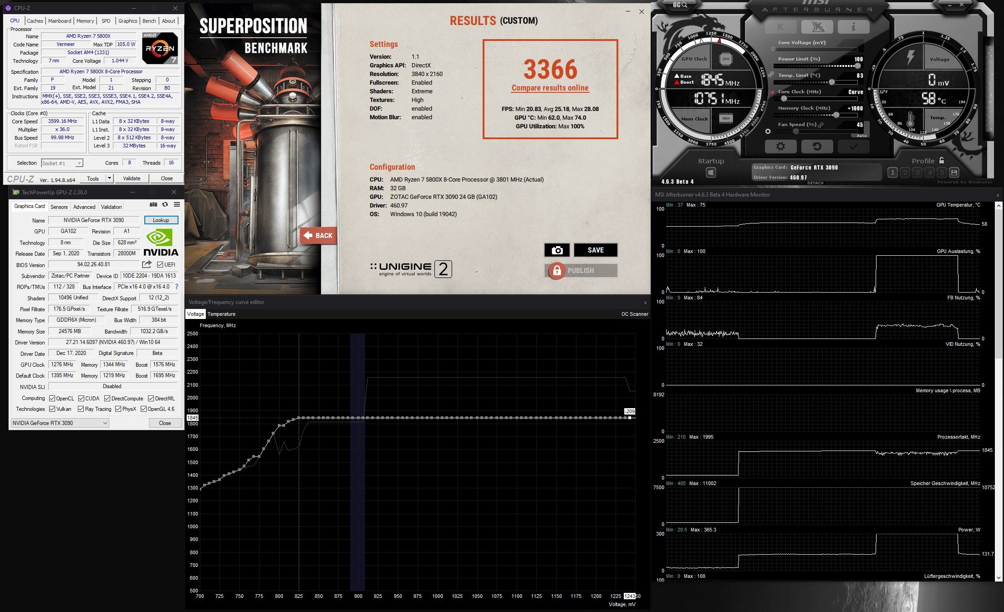Screen dimensions: 1004x612
Task: Click OC Scanner in the curve editor
Action: pyautogui.click(x=635, y=314)
